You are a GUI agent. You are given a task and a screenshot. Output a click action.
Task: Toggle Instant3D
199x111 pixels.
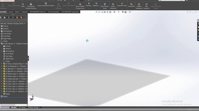click(x=131, y=5)
